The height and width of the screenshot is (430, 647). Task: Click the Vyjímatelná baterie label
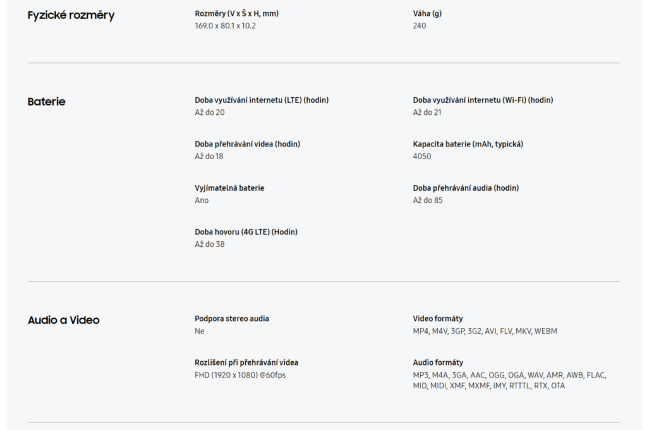coord(229,188)
